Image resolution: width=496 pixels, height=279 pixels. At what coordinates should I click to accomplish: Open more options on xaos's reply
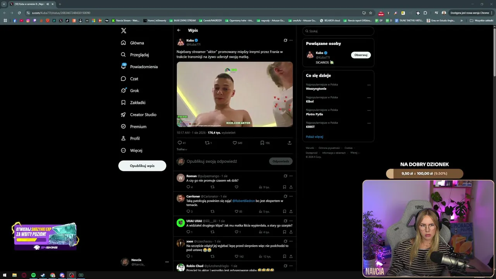click(291, 241)
